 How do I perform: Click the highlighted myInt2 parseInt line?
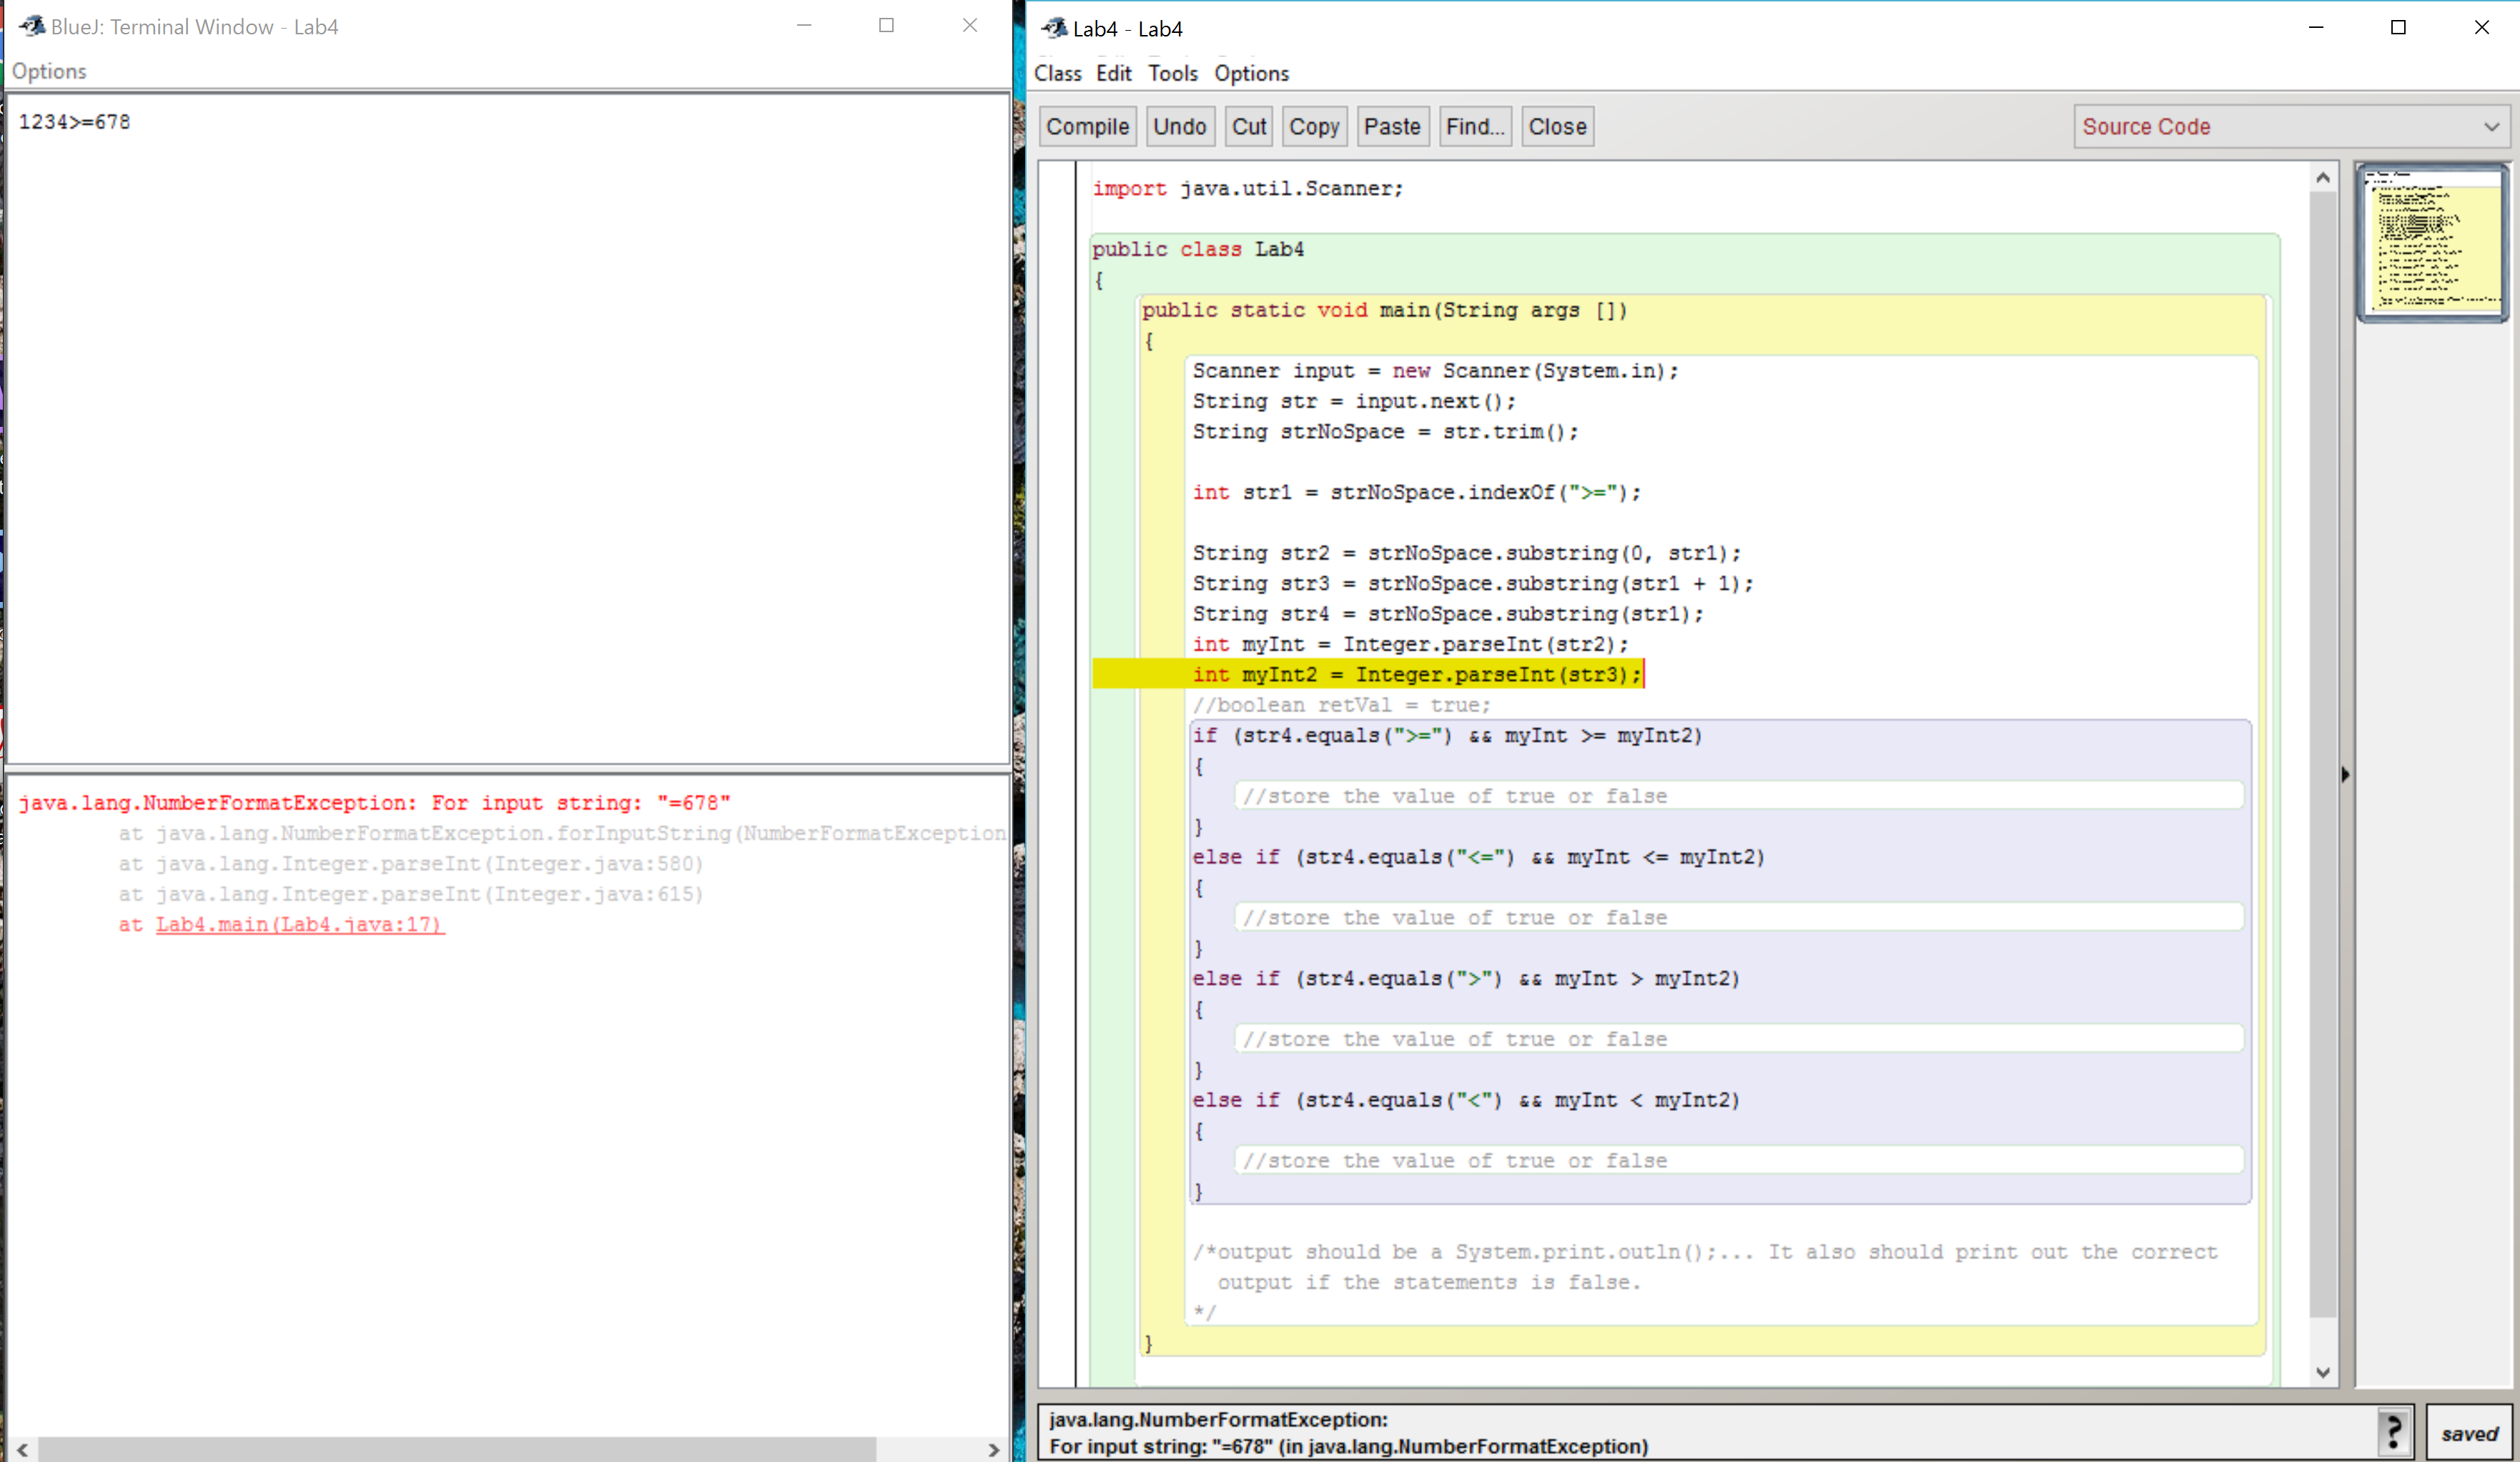[1416, 675]
